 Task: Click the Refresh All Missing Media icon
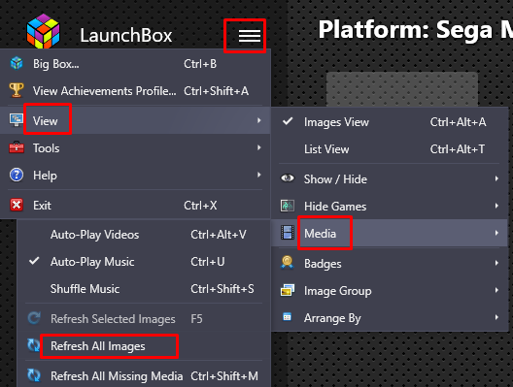coord(34,375)
